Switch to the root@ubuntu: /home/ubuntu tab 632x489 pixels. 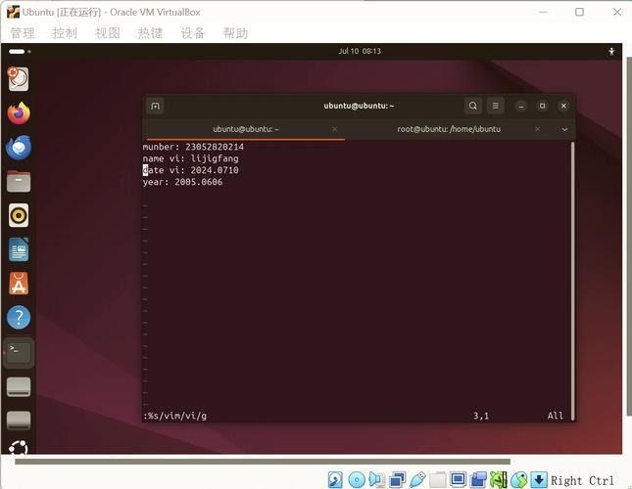pos(449,129)
